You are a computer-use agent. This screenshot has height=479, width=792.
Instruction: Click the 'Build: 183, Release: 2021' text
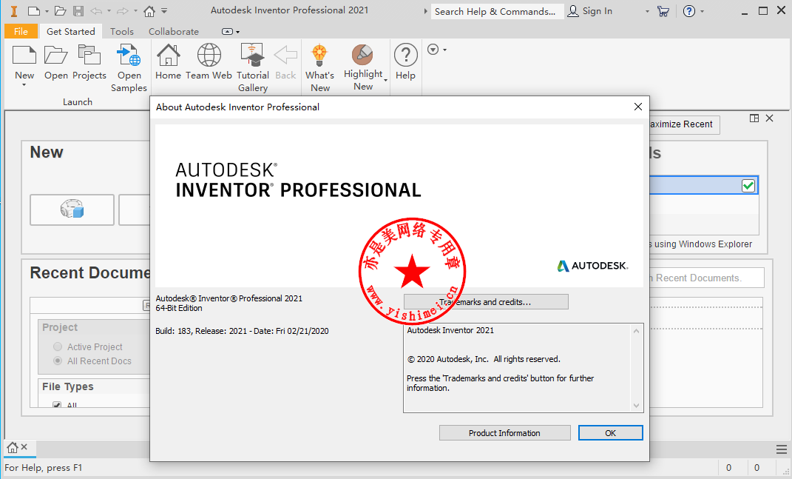(x=201, y=332)
